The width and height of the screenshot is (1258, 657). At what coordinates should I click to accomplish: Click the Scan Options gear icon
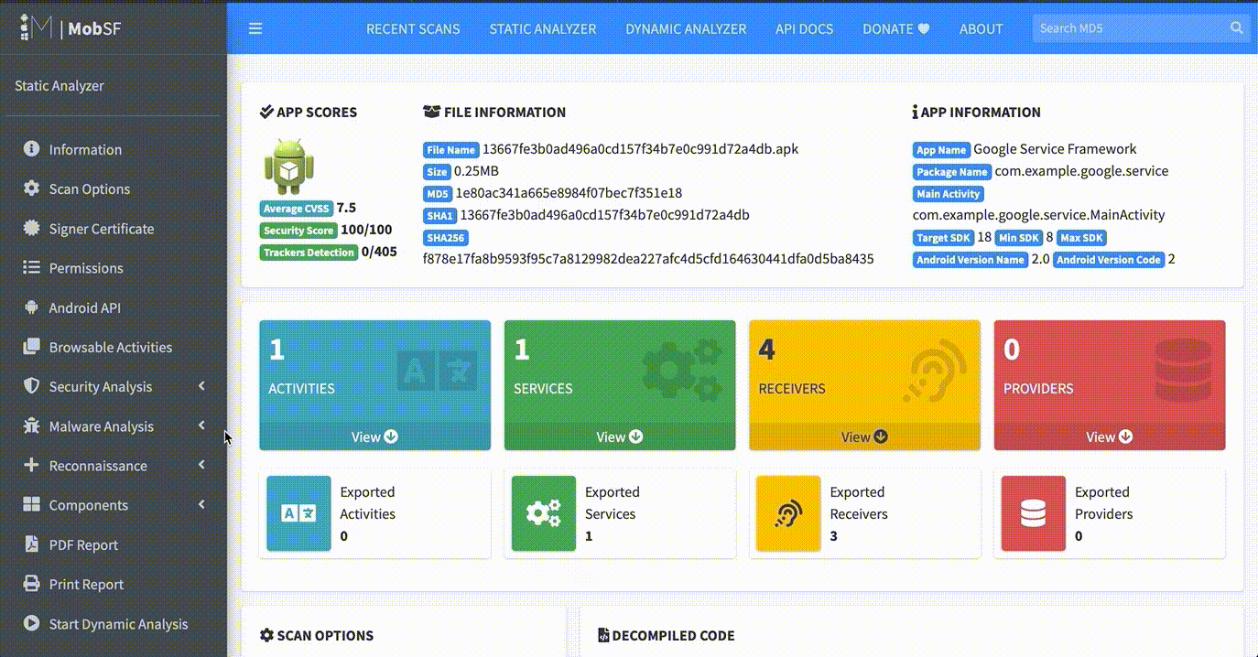coord(31,188)
